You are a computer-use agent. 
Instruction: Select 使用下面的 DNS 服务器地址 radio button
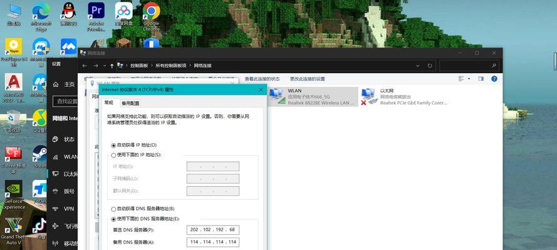[113, 219]
